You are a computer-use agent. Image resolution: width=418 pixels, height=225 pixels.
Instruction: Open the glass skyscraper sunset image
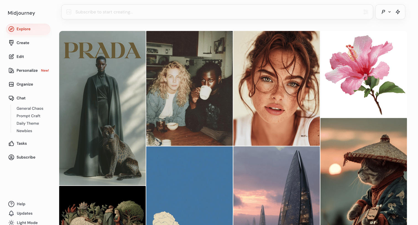[x=276, y=186]
